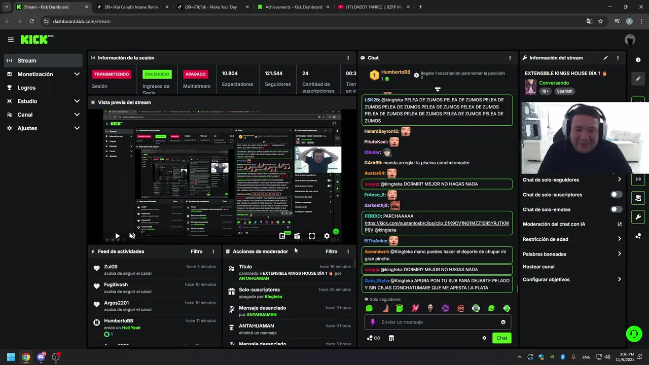Bookmark page with star icon
The width and height of the screenshot is (649, 365).
point(600,21)
